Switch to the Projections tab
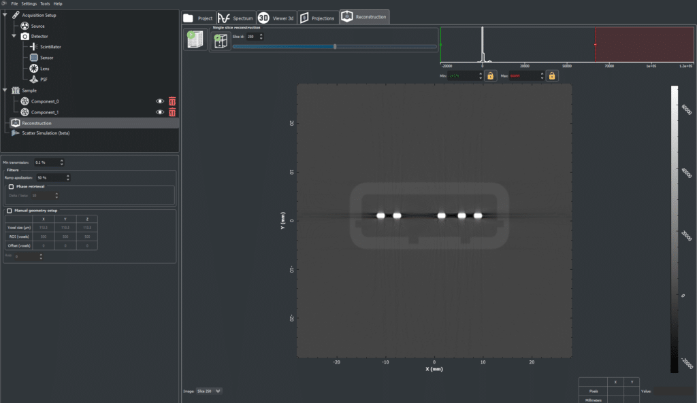 coord(317,18)
